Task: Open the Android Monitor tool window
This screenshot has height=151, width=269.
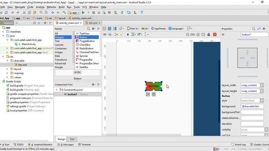Action: [40, 145]
